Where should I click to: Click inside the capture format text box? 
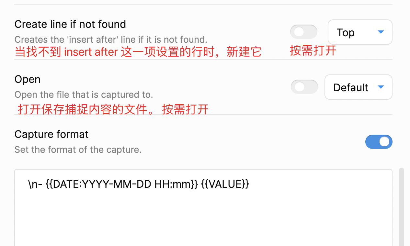[203, 207]
